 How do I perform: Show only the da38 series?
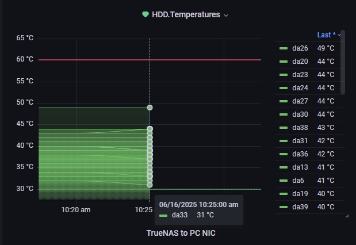point(300,128)
